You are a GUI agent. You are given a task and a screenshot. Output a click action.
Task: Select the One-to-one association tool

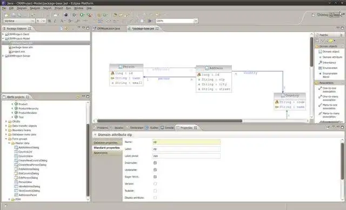[327, 90]
